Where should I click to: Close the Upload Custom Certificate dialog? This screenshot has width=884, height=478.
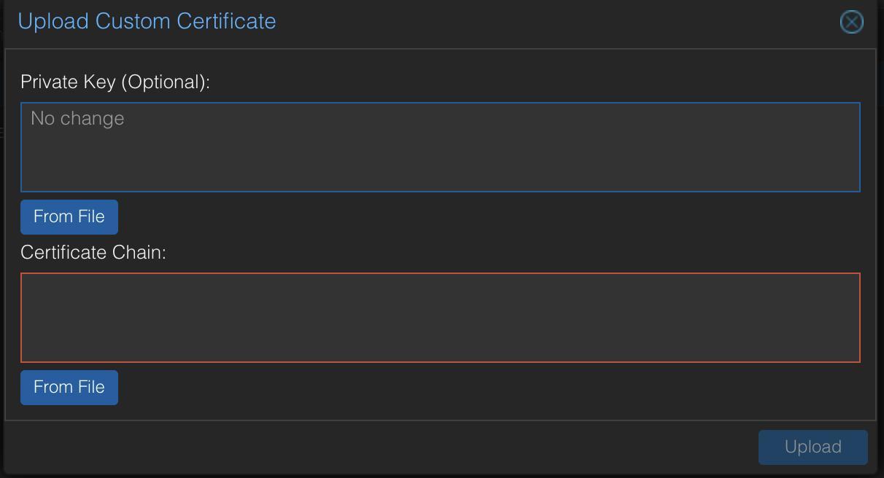(851, 23)
